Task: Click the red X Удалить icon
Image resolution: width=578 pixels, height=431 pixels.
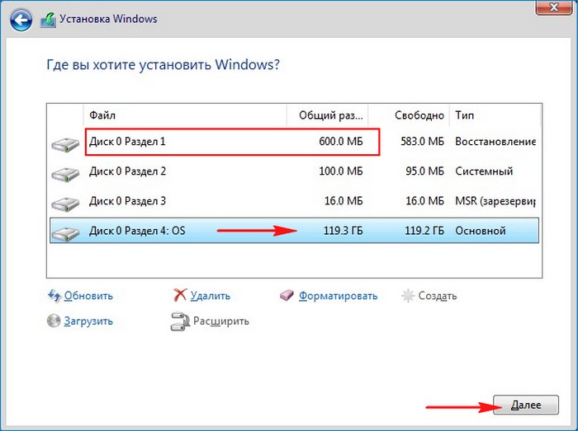Action: tap(180, 295)
